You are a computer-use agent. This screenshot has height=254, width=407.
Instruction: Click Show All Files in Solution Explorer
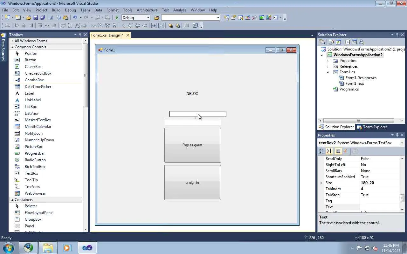(x=331, y=42)
